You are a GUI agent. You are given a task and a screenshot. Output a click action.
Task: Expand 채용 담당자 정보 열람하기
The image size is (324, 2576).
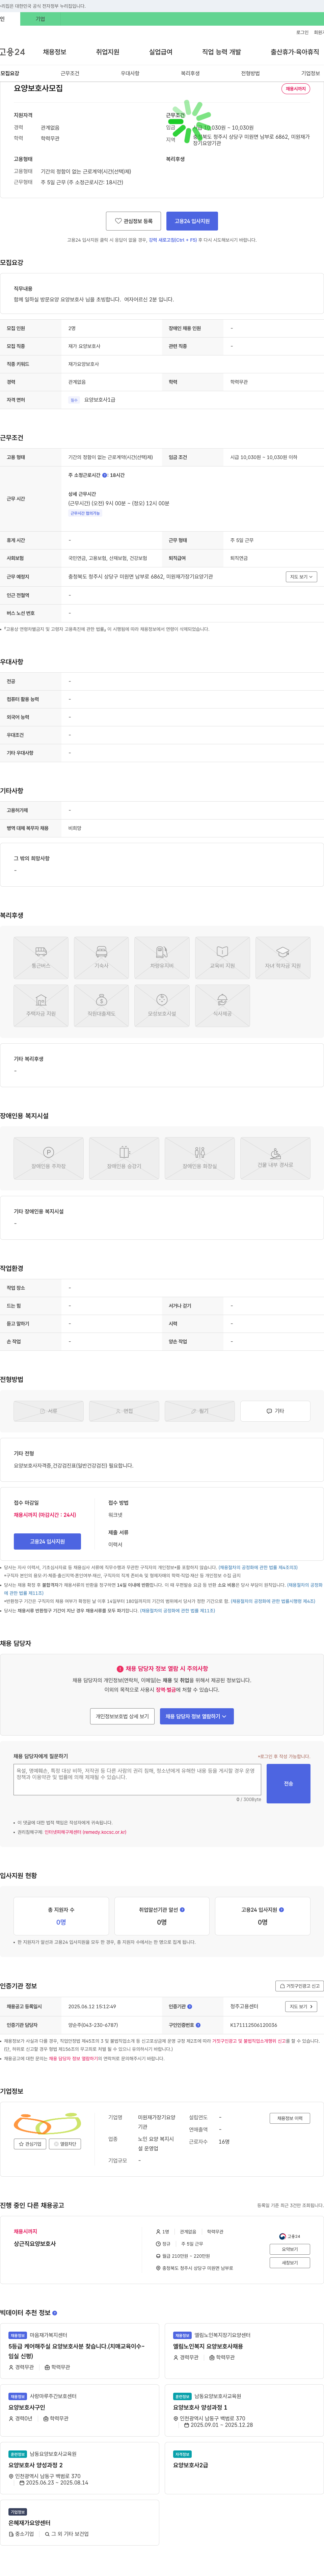point(197,1716)
